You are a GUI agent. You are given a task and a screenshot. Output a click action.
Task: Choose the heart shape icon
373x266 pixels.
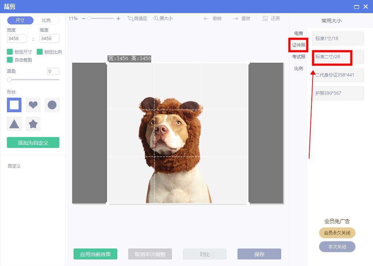(x=33, y=105)
